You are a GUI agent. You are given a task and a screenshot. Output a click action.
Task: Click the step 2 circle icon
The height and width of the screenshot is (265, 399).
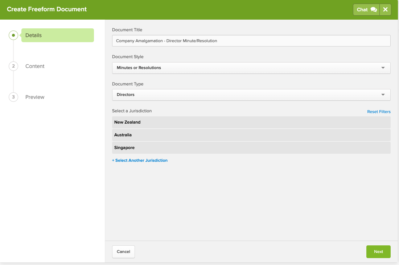[x=13, y=66]
